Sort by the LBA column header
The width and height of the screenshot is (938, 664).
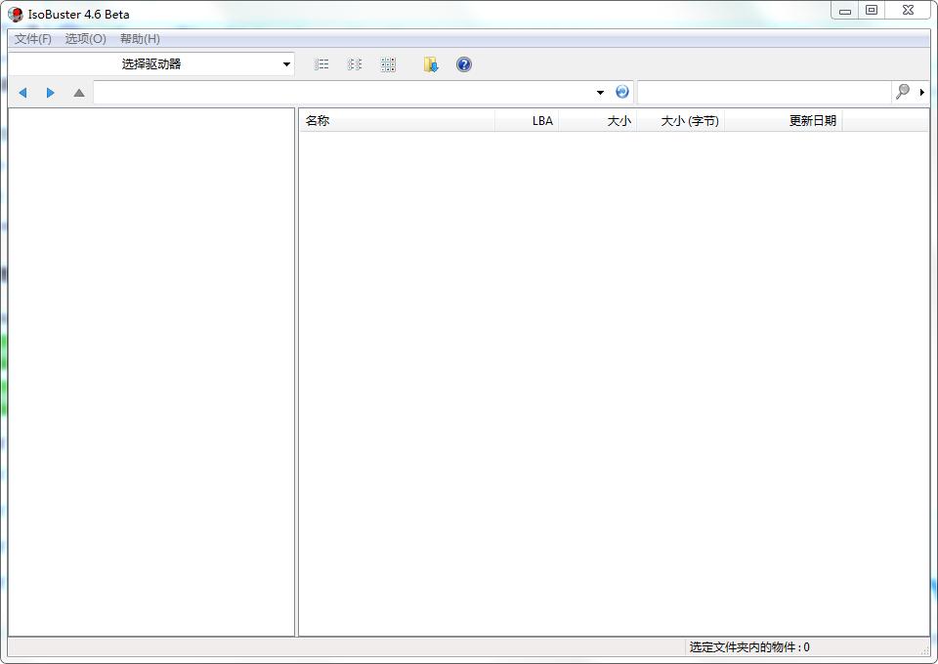coord(528,121)
